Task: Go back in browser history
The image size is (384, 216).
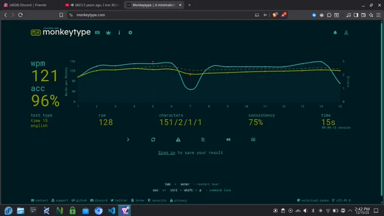Action: 6,15
